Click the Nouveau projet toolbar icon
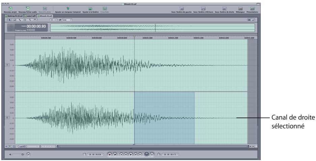Viewport: 316px width, 161px height. point(10,8)
